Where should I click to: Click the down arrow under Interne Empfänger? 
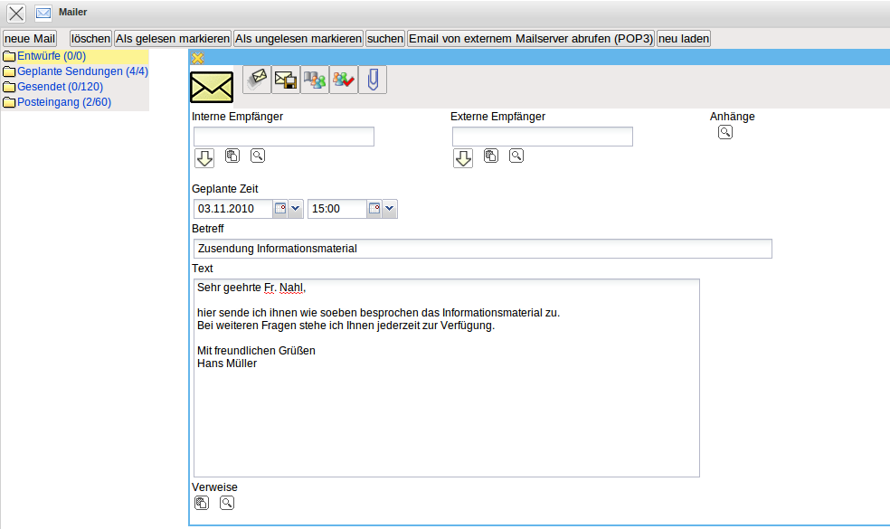click(204, 158)
